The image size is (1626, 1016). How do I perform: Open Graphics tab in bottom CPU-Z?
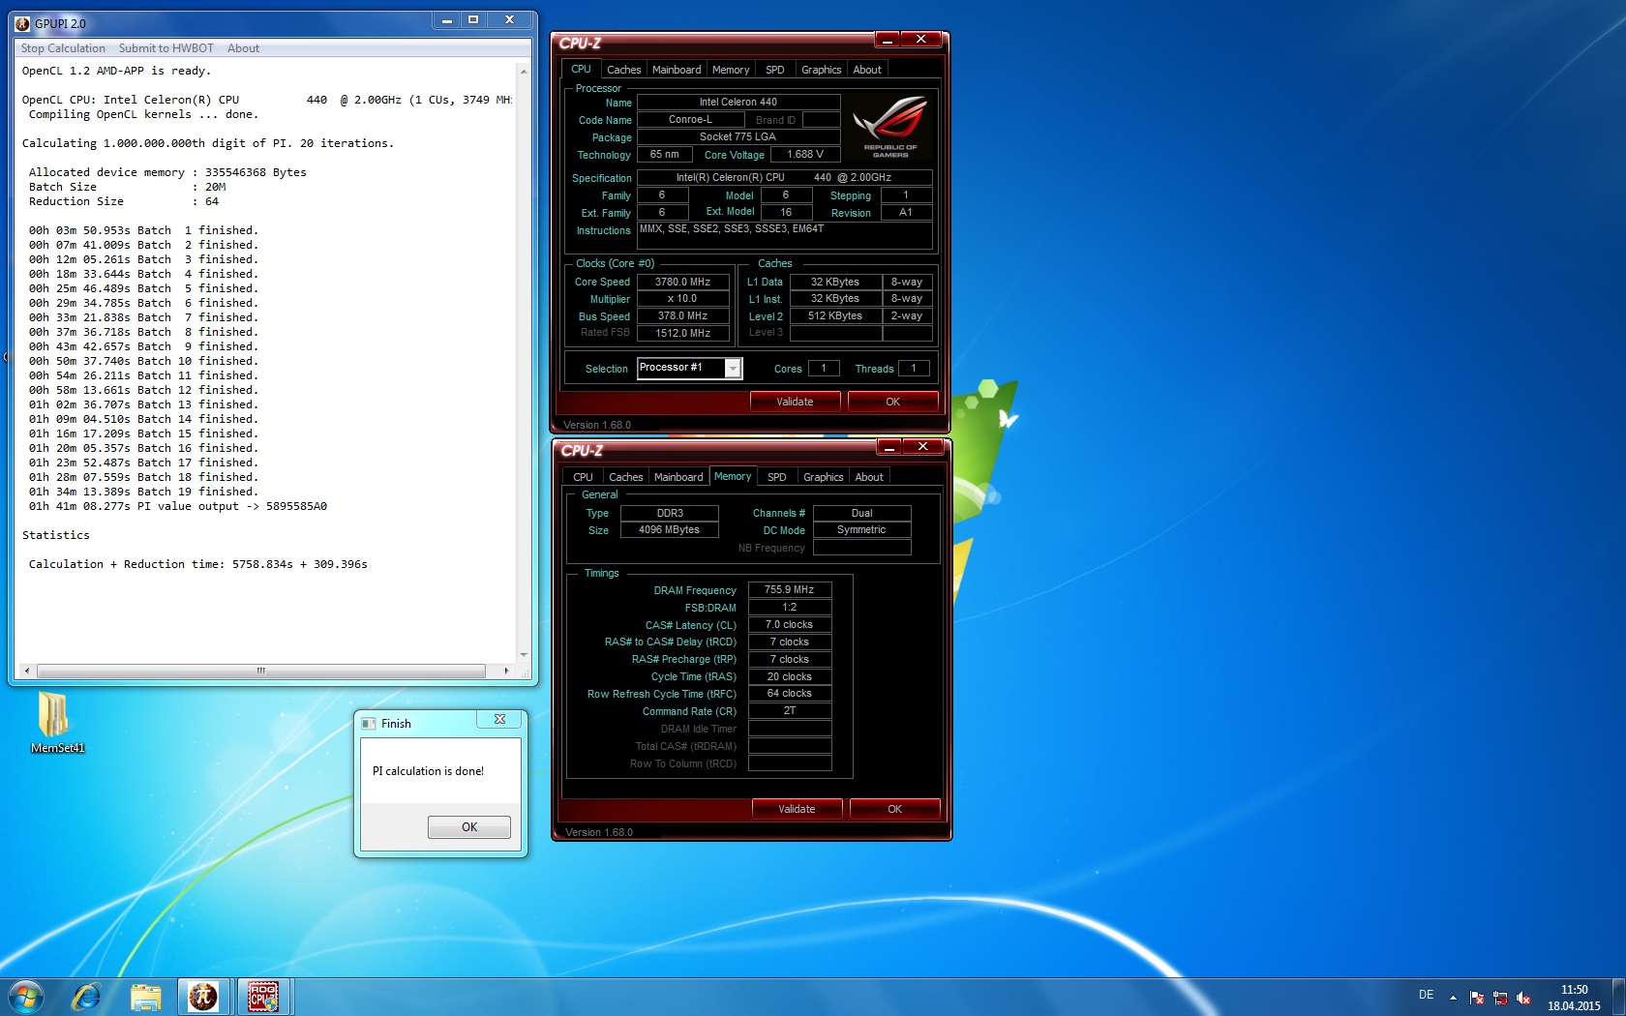[x=823, y=477]
